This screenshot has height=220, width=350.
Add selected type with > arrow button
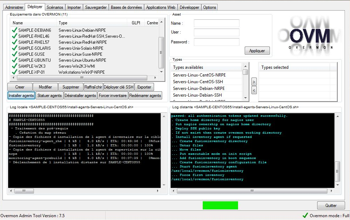(x=254, y=82)
